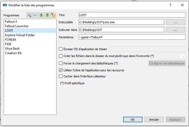Expand the mod folder dropdown next to Overwrite
Viewport: 189px width, 127px height.
(x=183, y=56)
